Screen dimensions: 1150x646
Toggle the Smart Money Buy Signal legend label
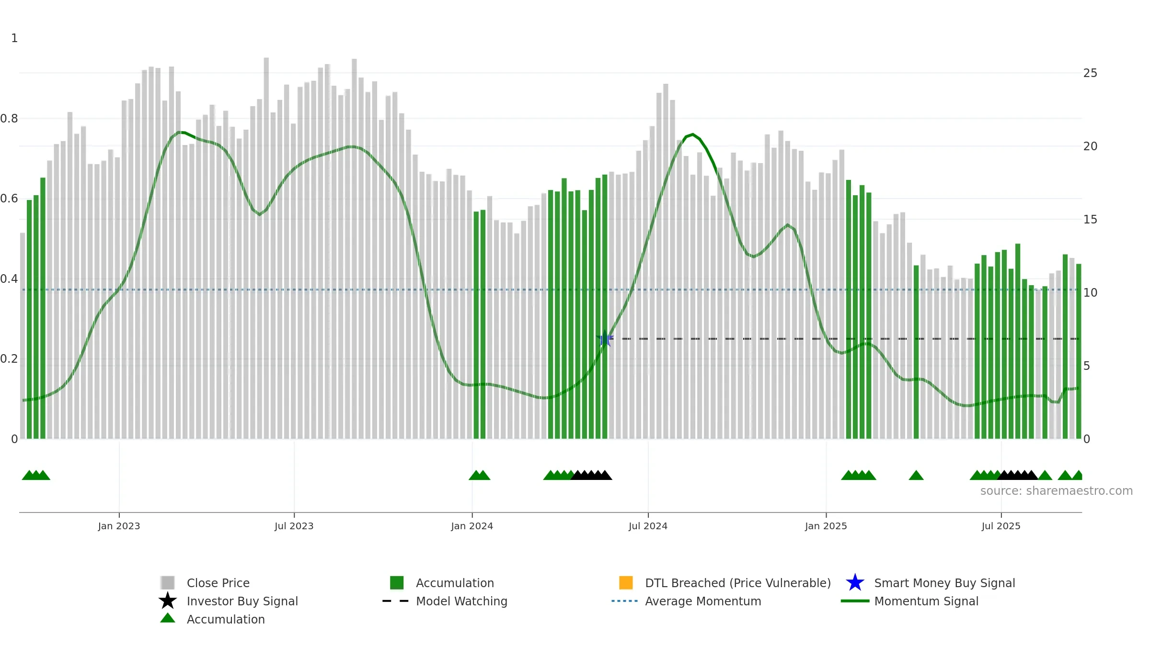944,583
